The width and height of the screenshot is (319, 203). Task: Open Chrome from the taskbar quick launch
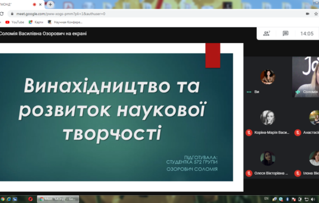click(2, 199)
